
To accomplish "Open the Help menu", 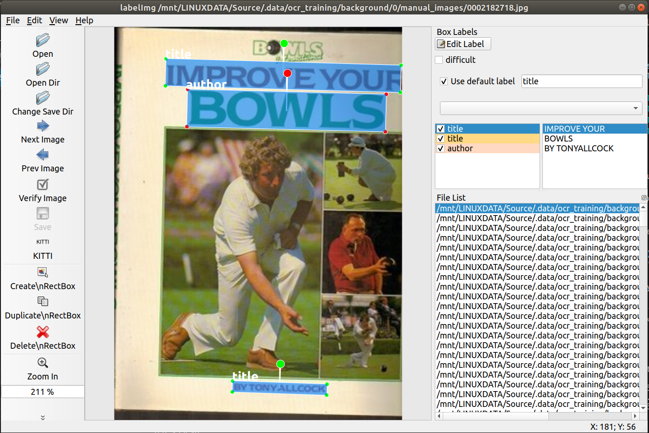I will [84, 20].
